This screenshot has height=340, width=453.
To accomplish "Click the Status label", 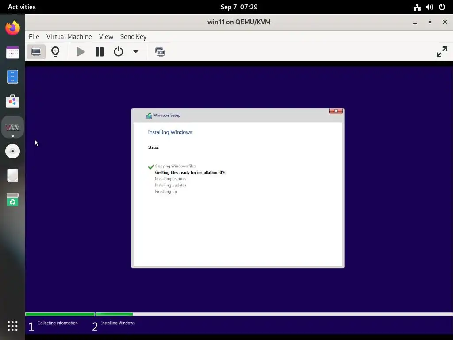I will [154, 147].
